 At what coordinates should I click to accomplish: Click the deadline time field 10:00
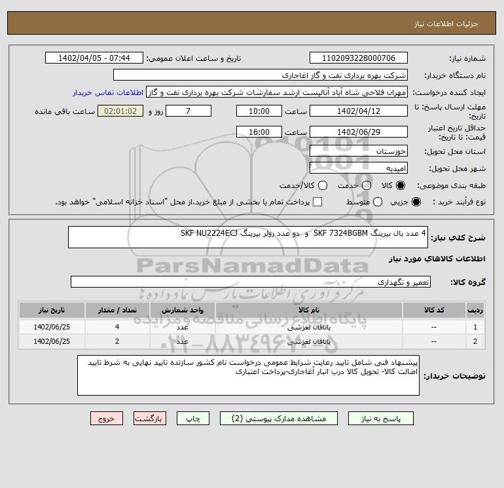[x=259, y=111]
